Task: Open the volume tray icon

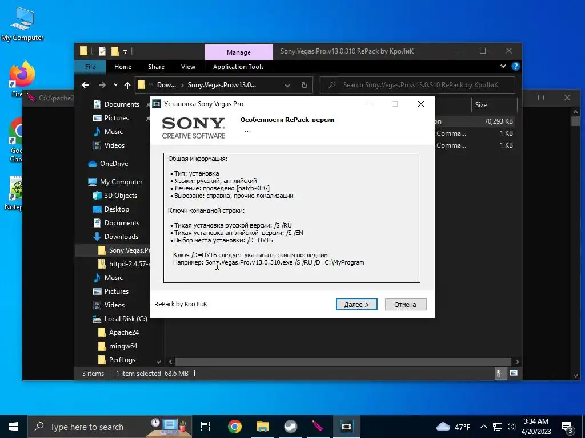Action: click(x=510, y=427)
